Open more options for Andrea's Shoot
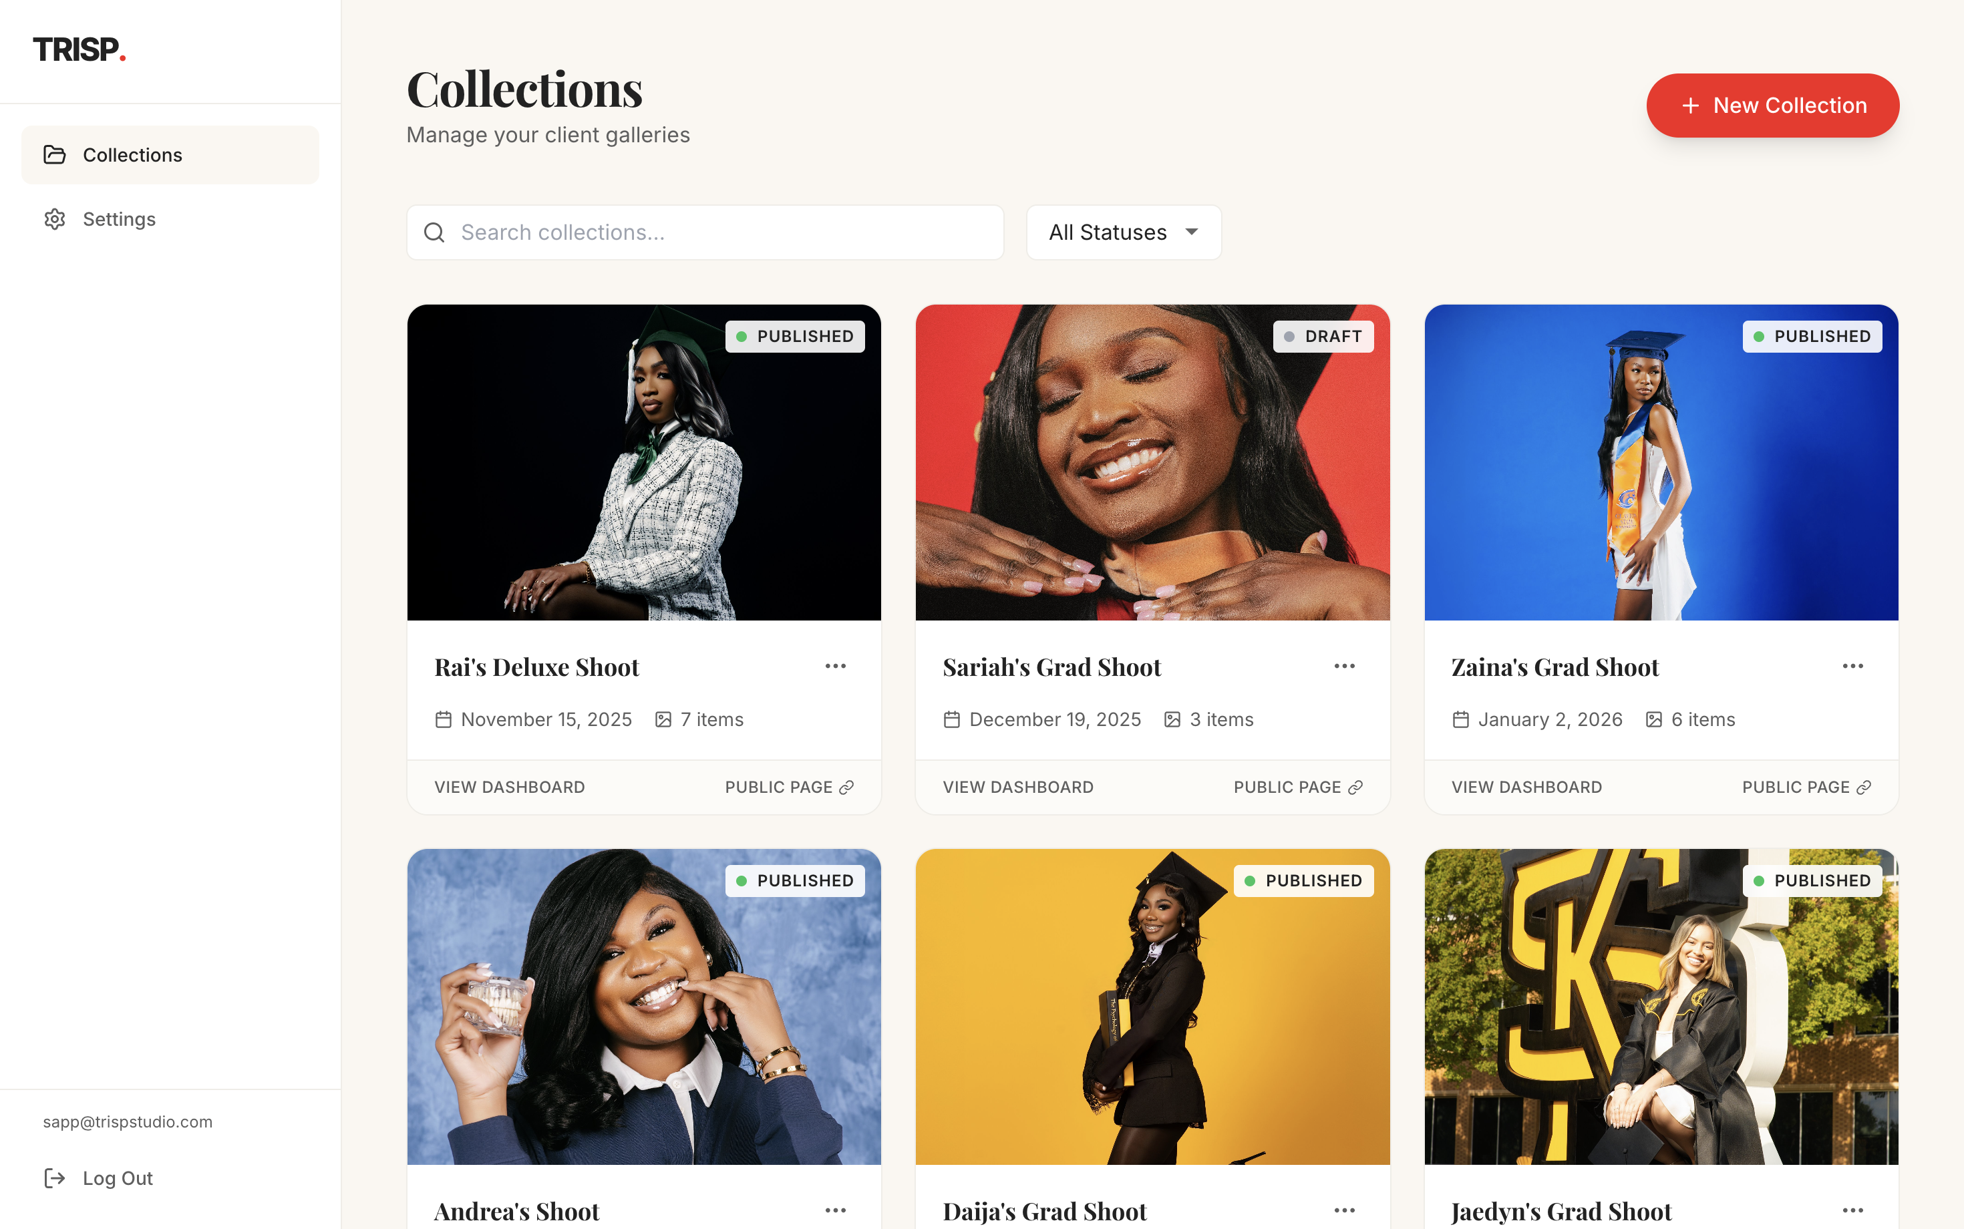Image resolution: width=1964 pixels, height=1229 pixels. tap(835, 1210)
